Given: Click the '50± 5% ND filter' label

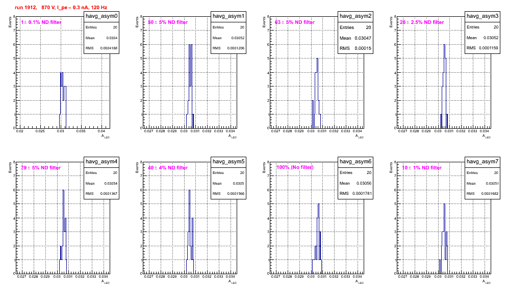Looking at the screenshot, I should pos(168,22).
